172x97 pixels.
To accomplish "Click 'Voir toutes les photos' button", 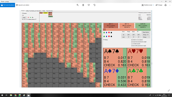I will click(7, 5).
